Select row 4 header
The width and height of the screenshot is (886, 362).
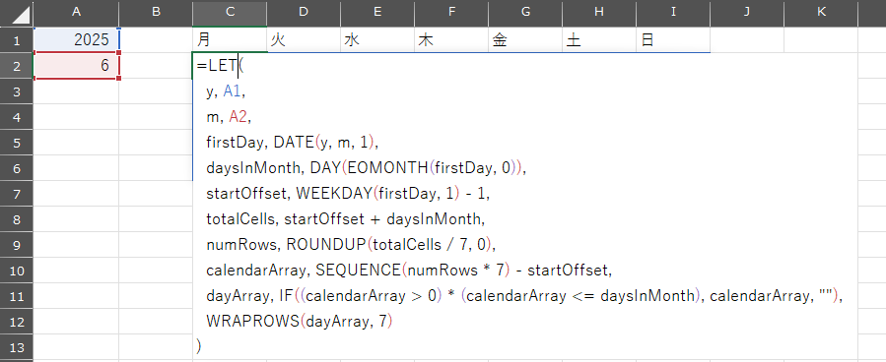point(17,117)
